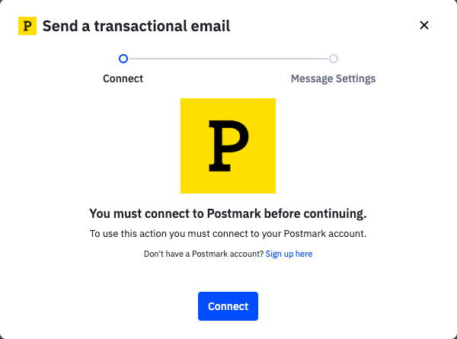Jump to the second wizard step dot
This screenshot has width=457, height=339.
click(x=334, y=59)
